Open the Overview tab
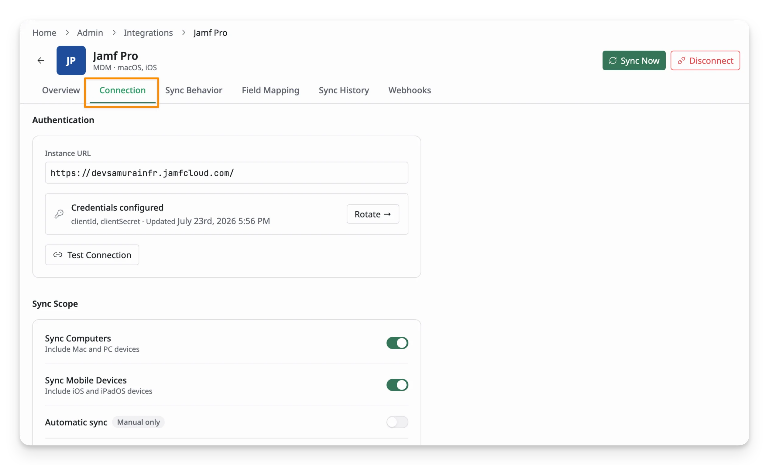 61,90
